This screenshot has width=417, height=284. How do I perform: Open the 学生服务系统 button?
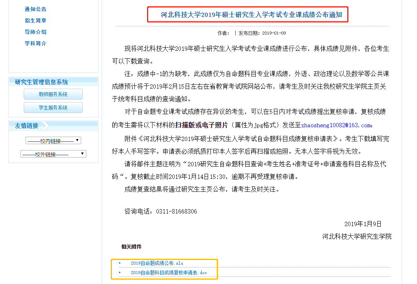pyautogui.click(x=53, y=108)
